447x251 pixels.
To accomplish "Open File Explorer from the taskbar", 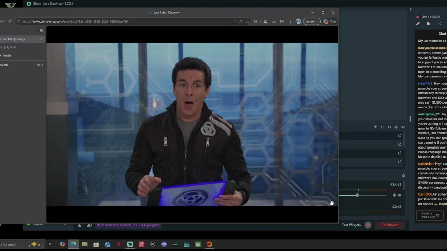I will [85, 244].
